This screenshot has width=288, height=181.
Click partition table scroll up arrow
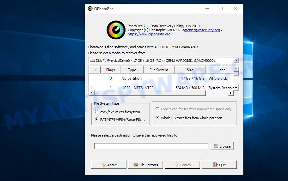point(236,69)
